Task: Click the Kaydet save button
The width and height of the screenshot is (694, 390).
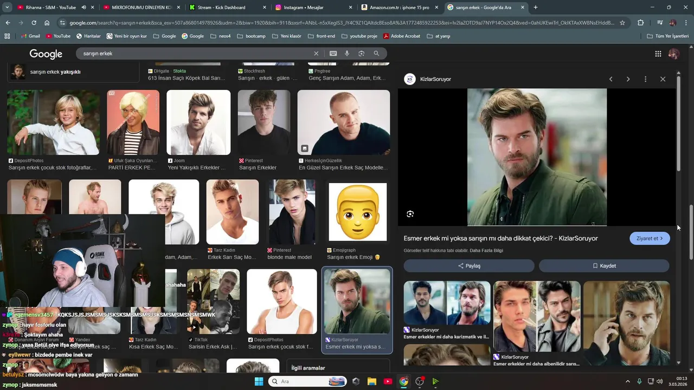Action: [x=604, y=266]
